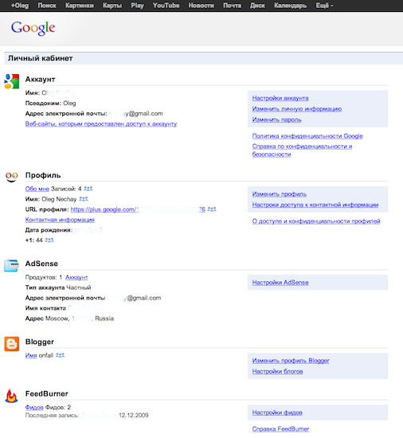The height and width of the screenshot is (438, 403).
Task: Open Настройки AdSense link
Action: (280, 283)
